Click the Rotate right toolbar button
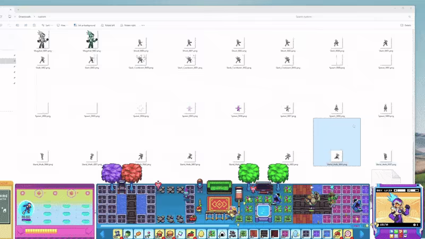 tap(128, 25)
